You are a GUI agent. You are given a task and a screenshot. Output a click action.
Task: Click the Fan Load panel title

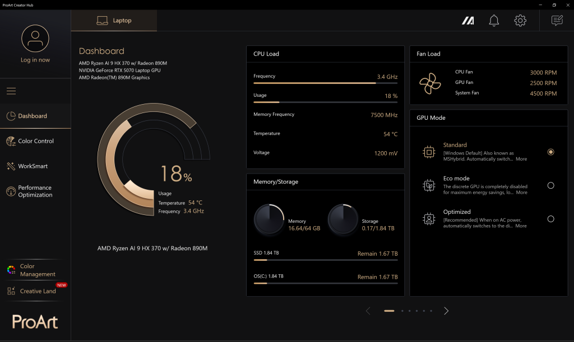[x=428, y=54]
